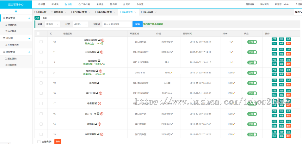Open picture icon for row ID 4
Viewport: 302px width, 144px height.
tap(99, 60)
